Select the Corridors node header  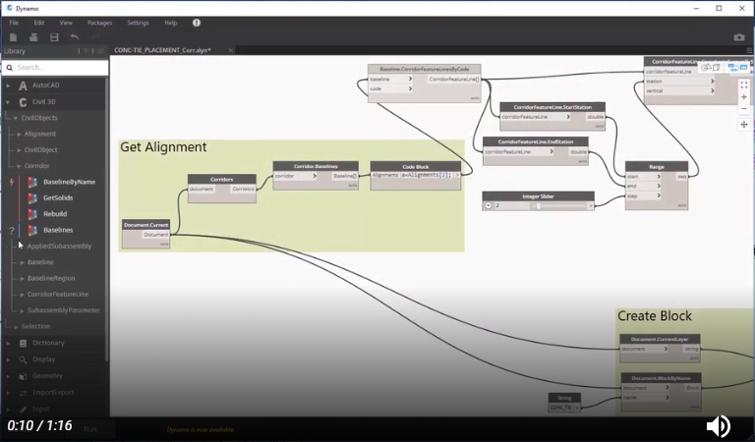(221, 180)
